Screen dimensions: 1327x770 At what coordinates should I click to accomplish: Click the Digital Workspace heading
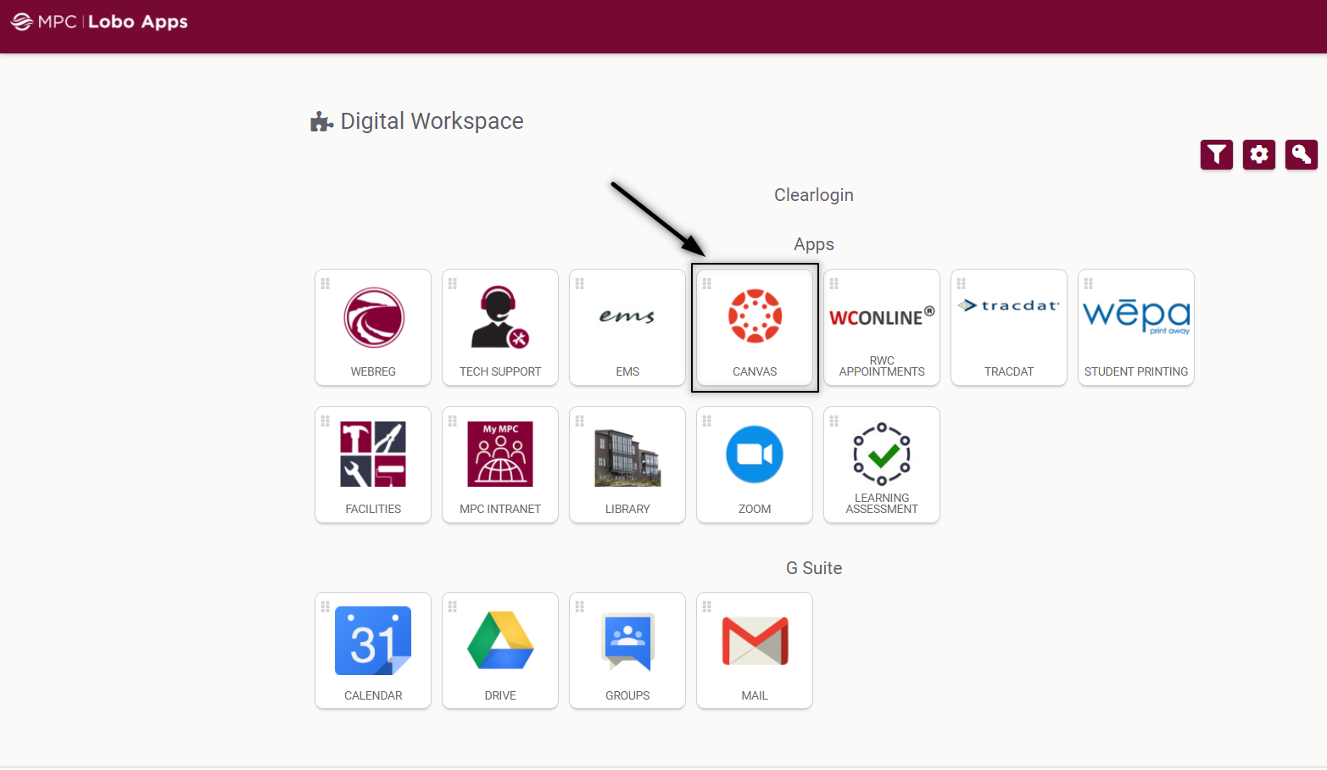tap(432, 121)
